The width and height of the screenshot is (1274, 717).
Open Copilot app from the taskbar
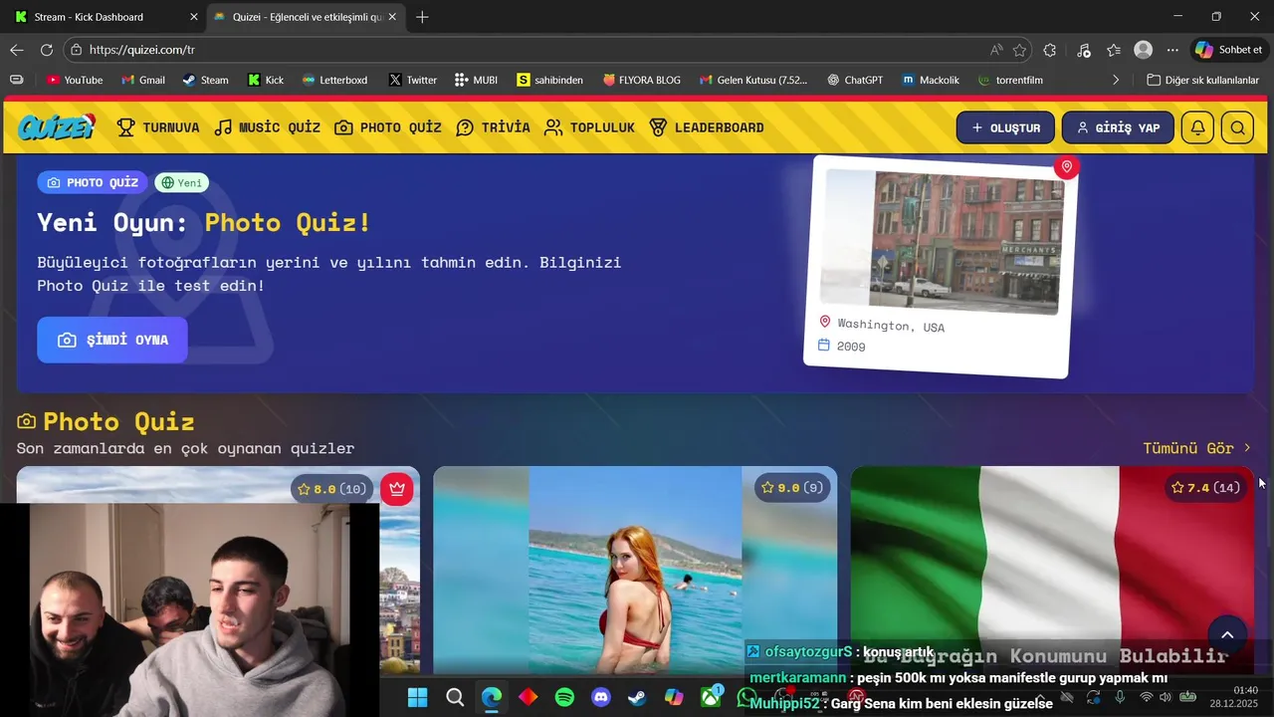pyautogui.click(x=674, y=697)
